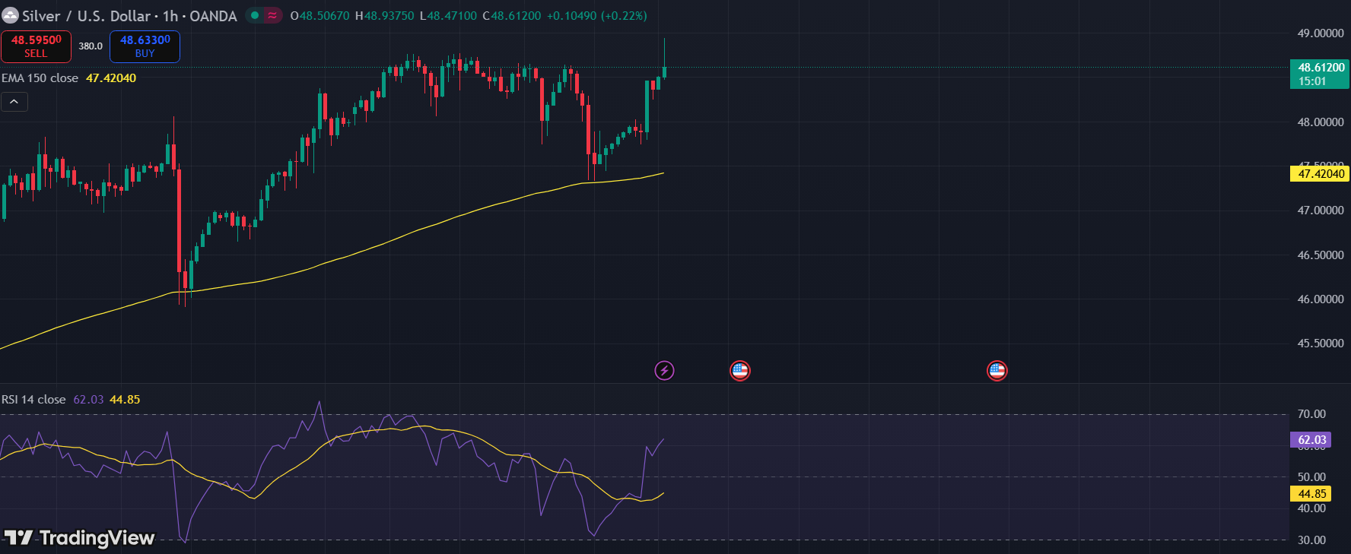Select the EMA 150 close indicator legend
Screen dimensions: 1351x554
tap(40, 78)
